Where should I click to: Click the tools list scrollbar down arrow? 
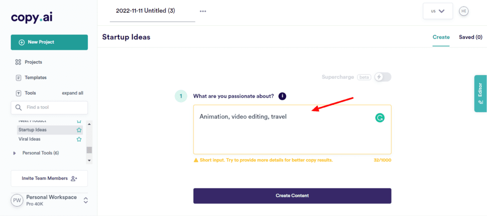(89, 160)
